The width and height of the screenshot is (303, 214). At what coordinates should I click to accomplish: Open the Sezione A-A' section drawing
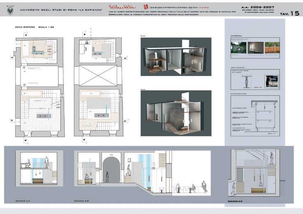[x=39, y=168]
